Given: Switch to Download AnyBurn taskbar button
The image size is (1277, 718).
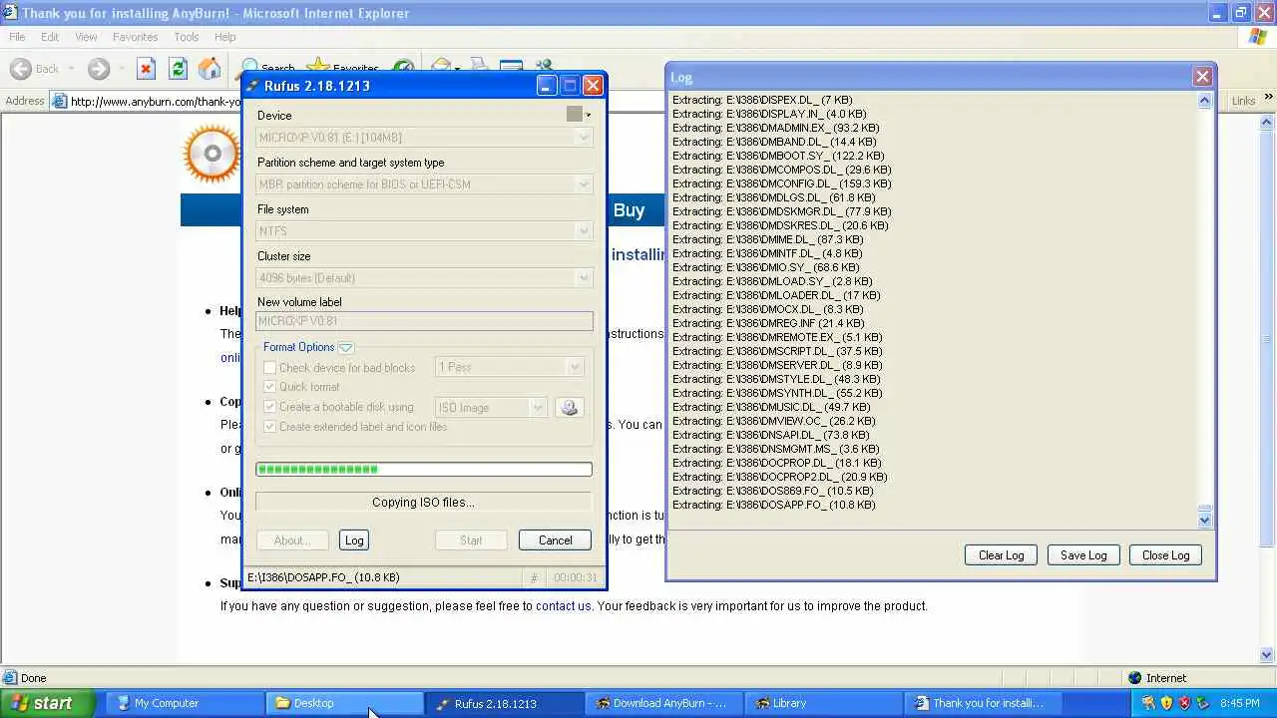Looking at the screenshot, I should pyautogui.click(x=663, y=703).
